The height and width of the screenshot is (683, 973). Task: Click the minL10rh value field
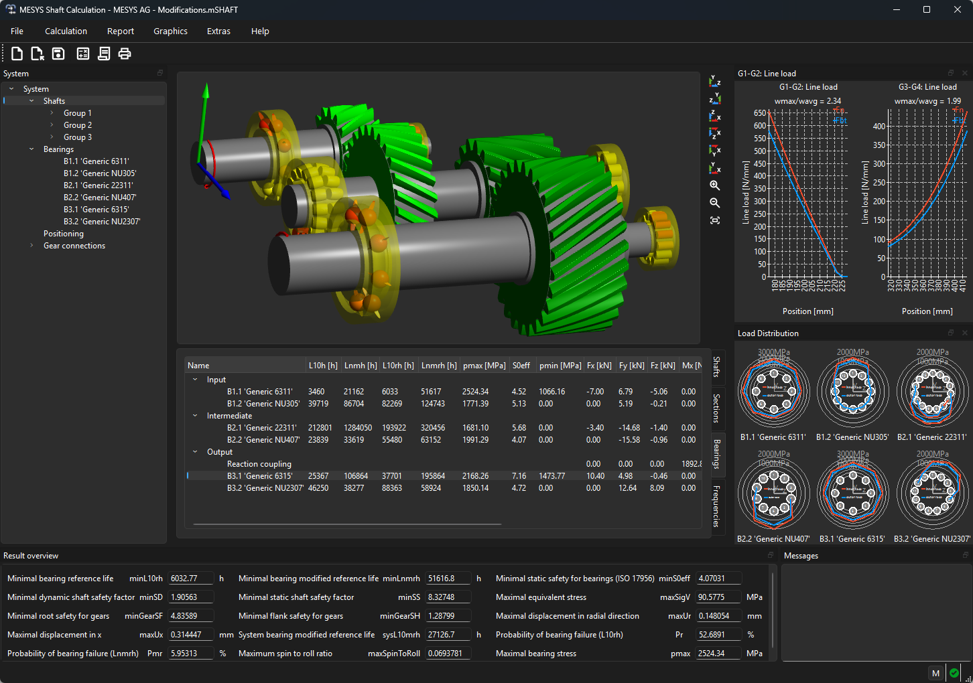(x=191, y=579)
